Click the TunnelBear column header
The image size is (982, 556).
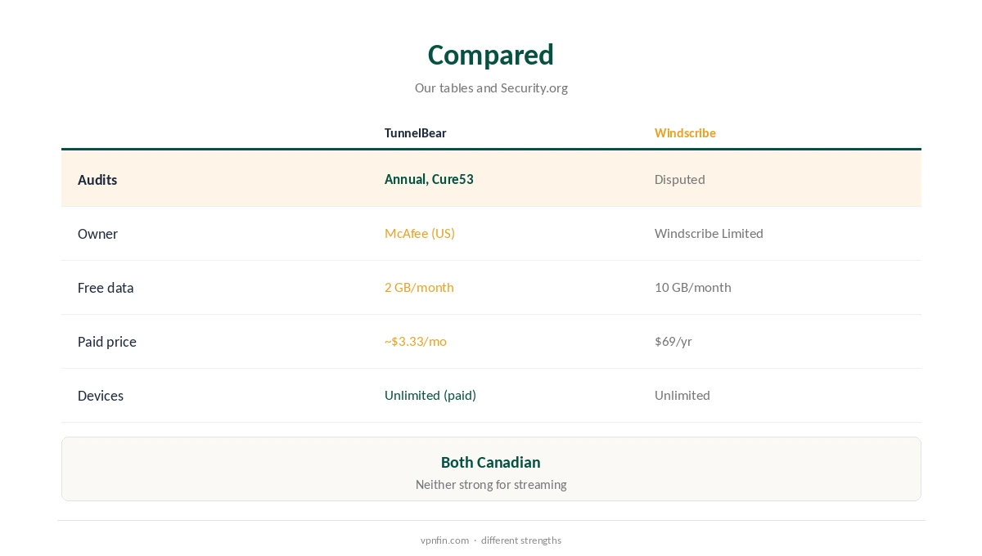416,133
